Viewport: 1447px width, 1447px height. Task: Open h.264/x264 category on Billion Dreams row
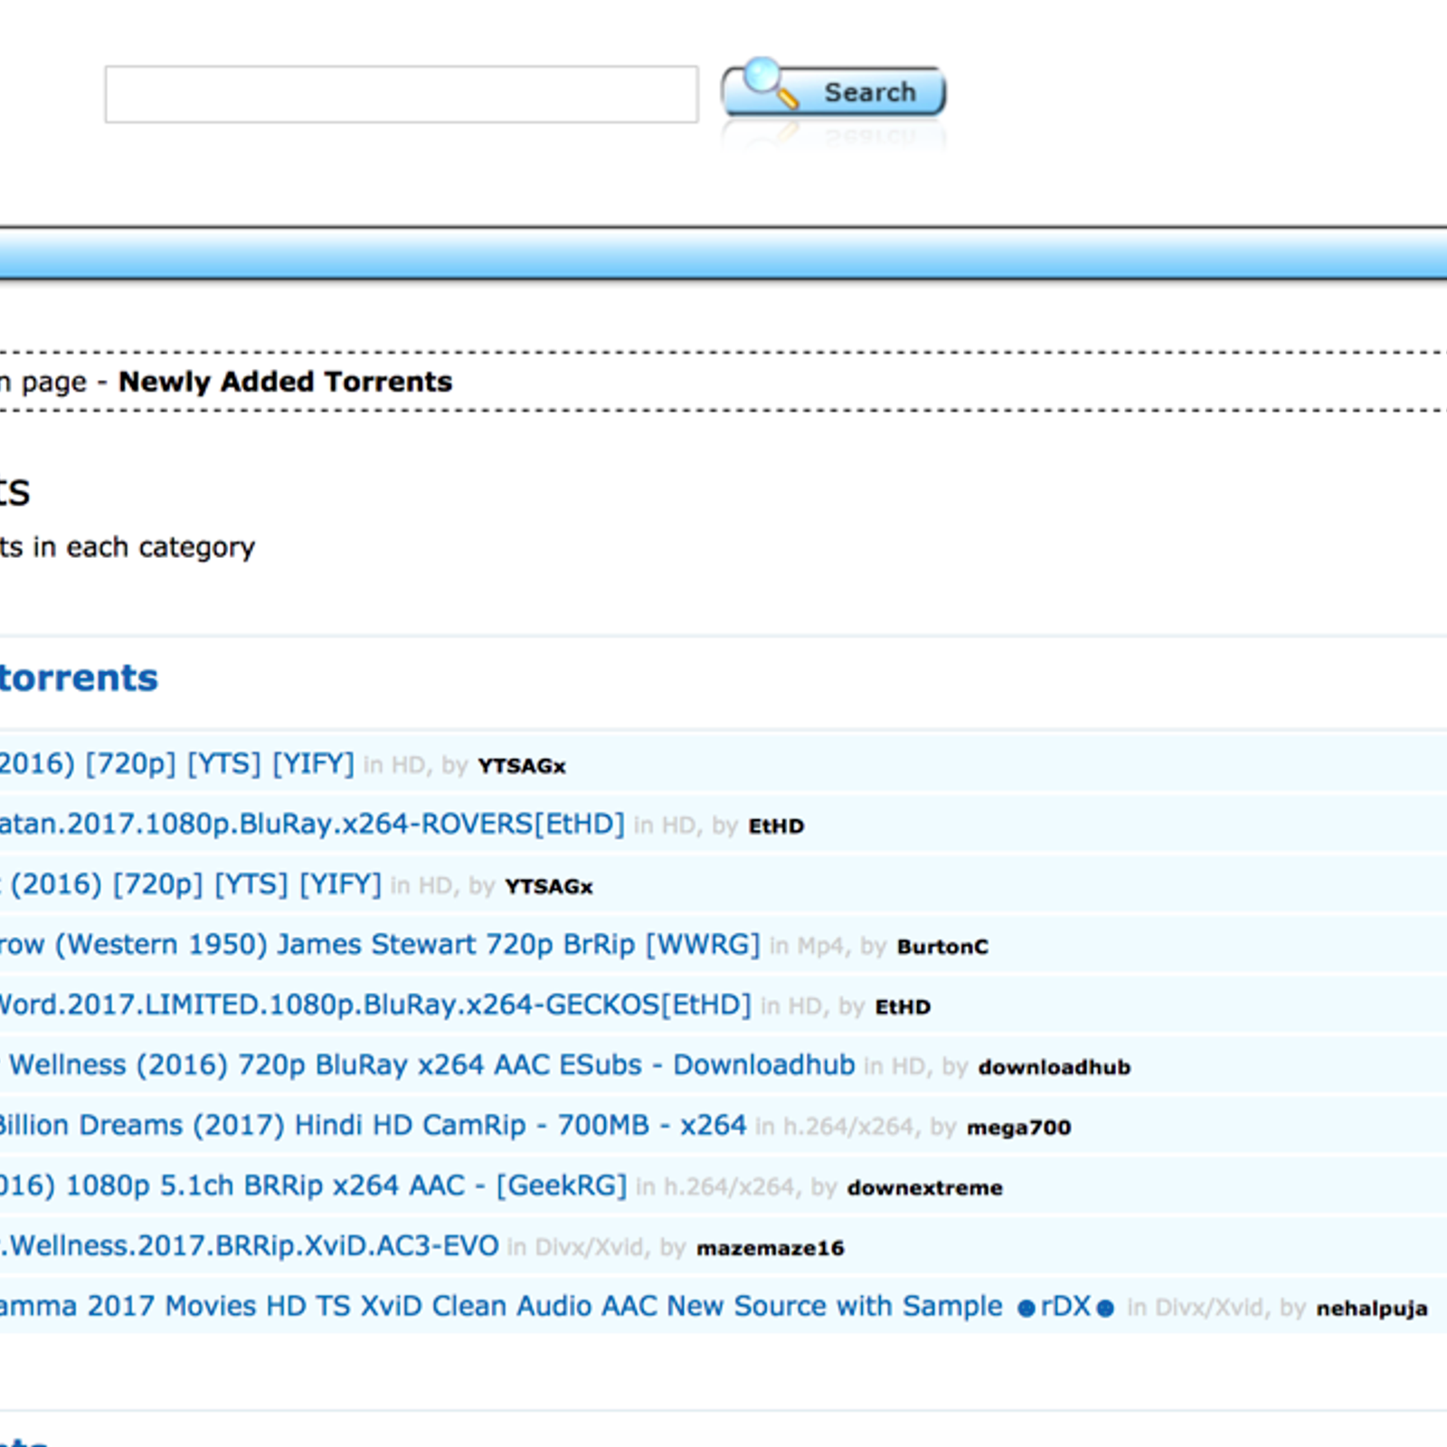(x=848, y=1128)
